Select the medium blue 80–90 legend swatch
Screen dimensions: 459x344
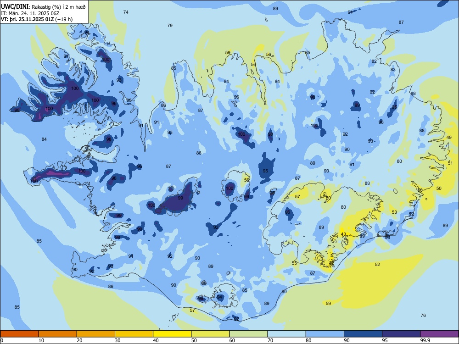[325, 334]
